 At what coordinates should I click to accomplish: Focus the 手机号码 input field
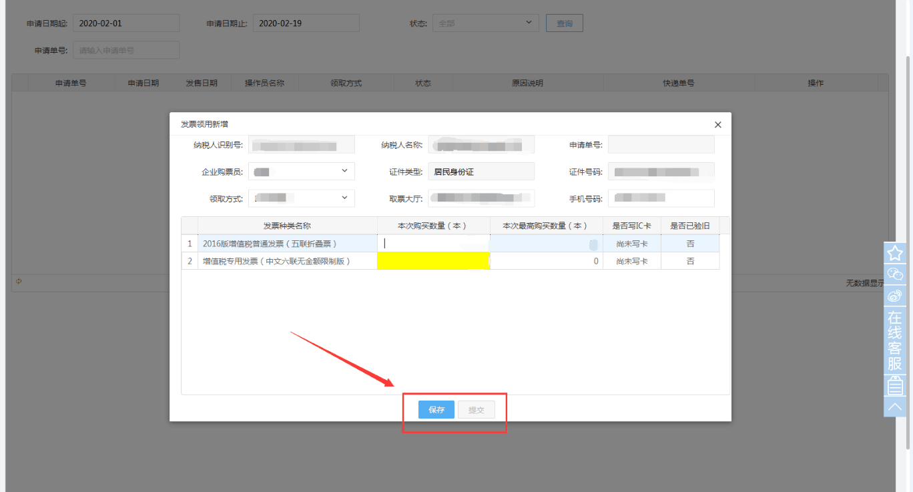(x=661, y=198)
